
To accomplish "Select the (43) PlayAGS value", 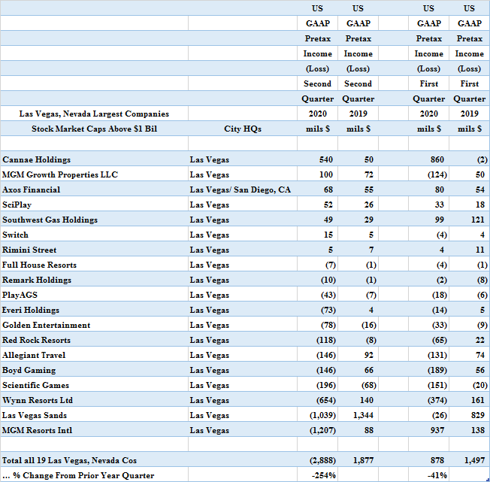I will tap(328, 295).
